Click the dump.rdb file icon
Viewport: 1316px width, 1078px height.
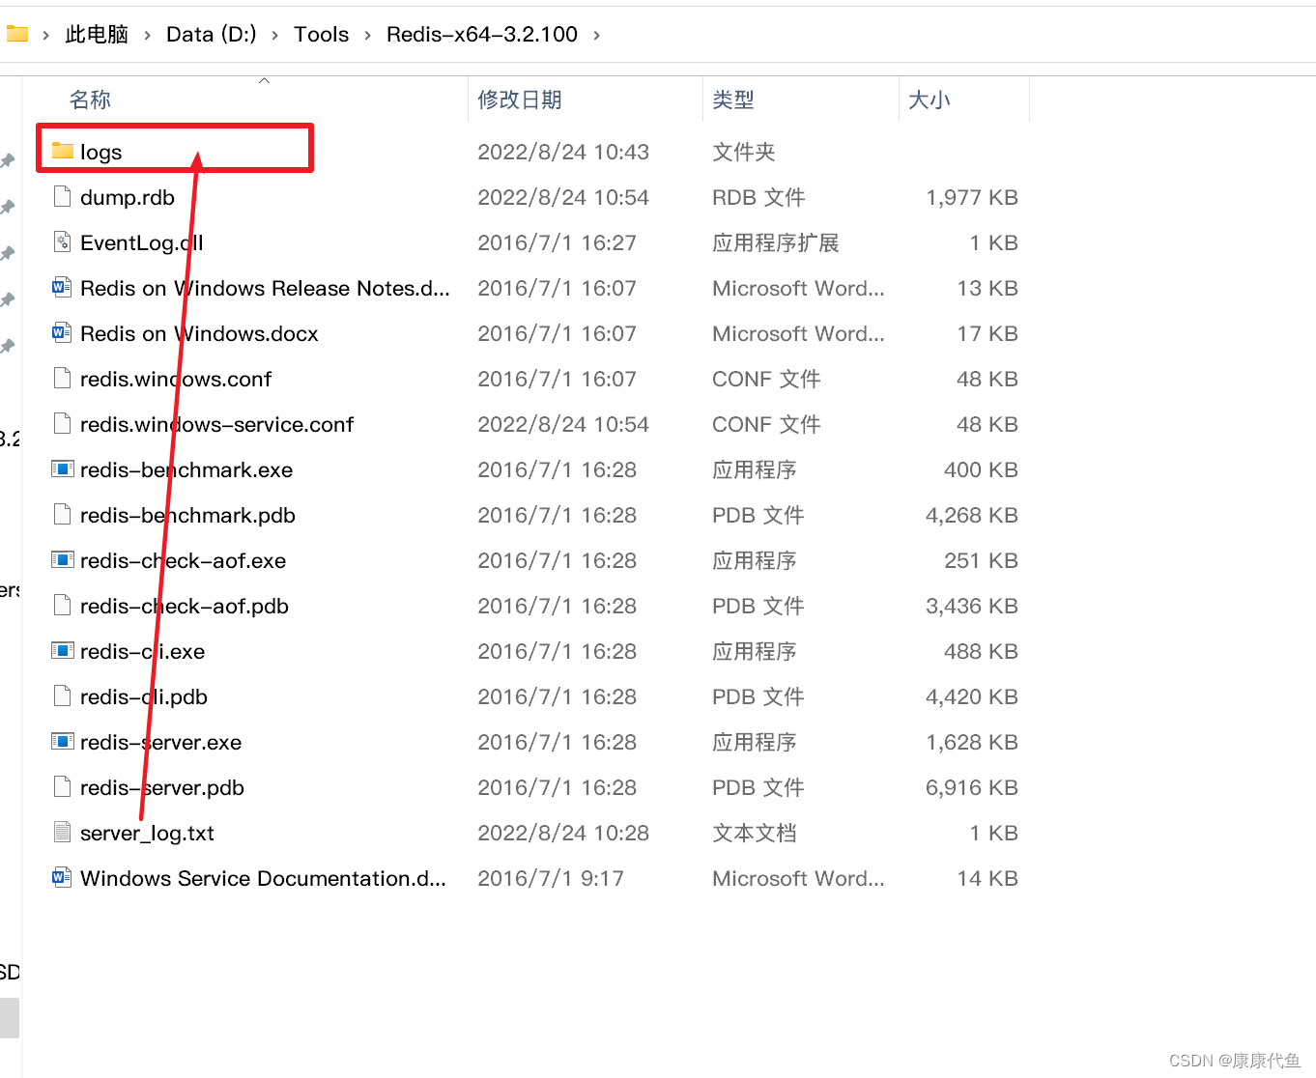click(63, 196)
